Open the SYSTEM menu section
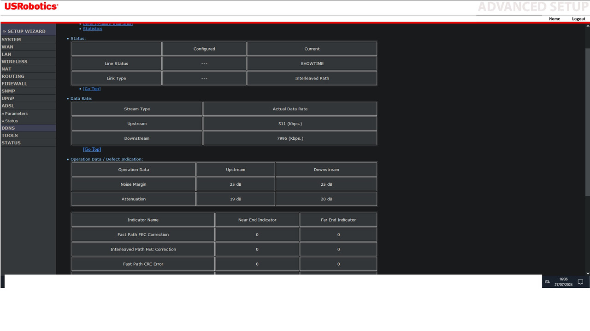 point(11,40)
